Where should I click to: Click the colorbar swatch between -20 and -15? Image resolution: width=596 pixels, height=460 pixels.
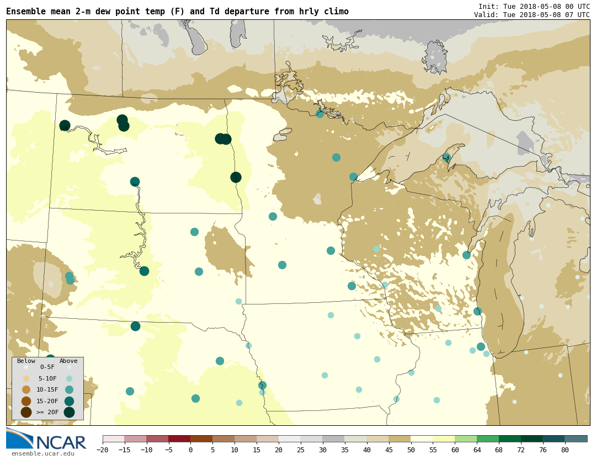point(114,439)
